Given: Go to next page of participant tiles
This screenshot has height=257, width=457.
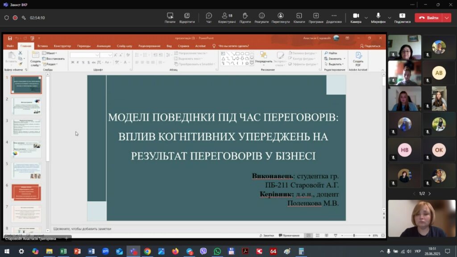Looking at the screenshot, I should coord(430,194).
